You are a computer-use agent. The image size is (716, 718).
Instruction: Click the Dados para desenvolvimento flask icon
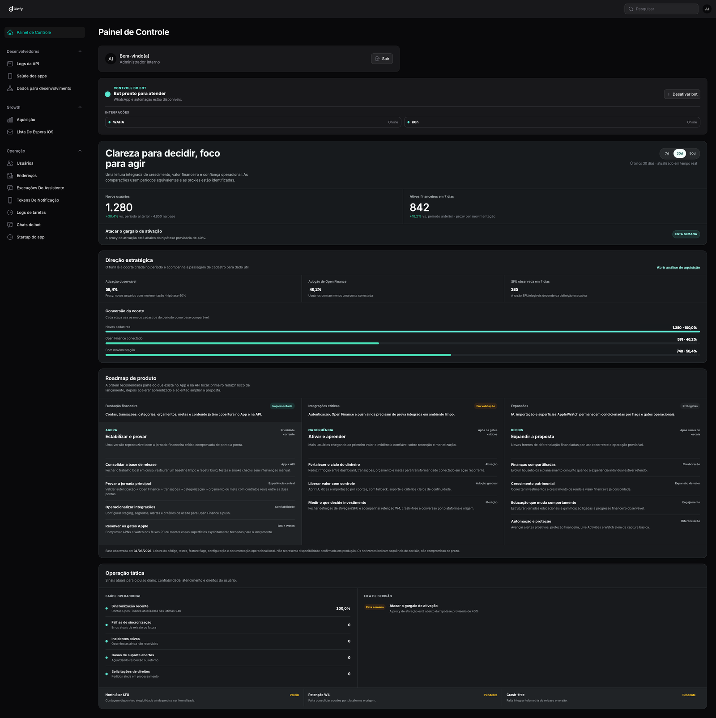(x=10, y=88)
